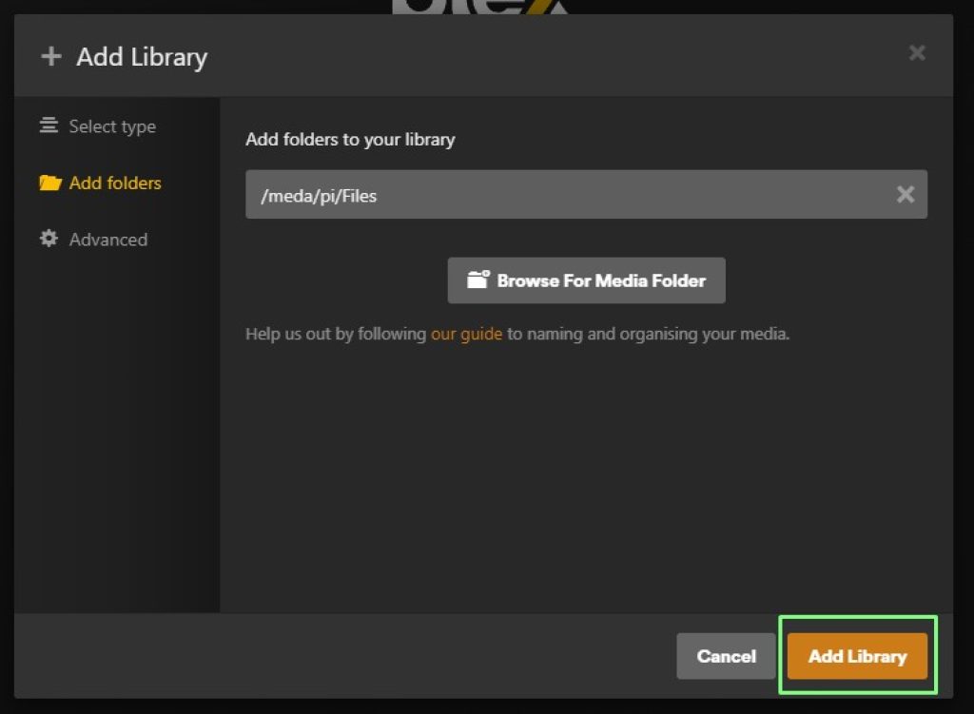Close the Add Library dialog with the X

917,53
